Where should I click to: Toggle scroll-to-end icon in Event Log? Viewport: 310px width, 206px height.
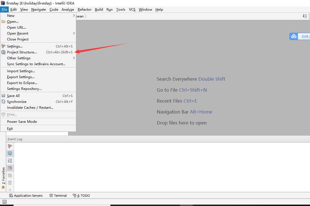10,168
